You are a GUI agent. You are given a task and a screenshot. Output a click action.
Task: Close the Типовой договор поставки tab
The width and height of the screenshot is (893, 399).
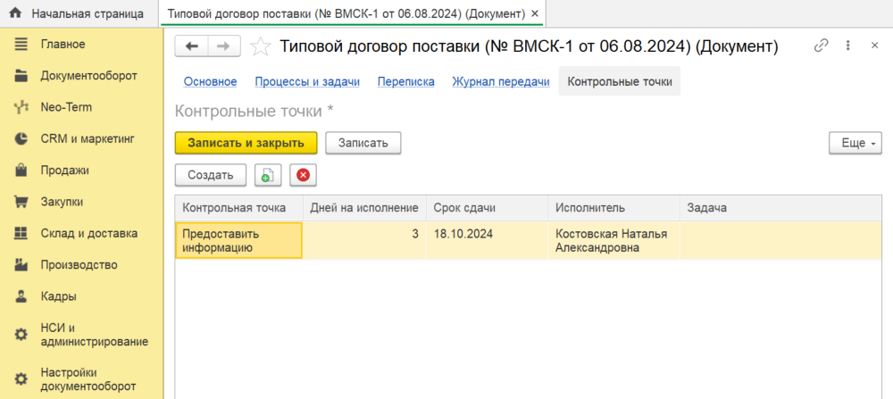[534, 13]
